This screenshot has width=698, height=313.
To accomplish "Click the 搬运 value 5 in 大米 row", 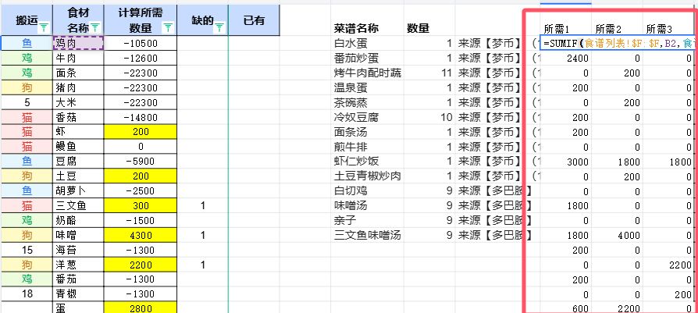I will click(27, 102).
